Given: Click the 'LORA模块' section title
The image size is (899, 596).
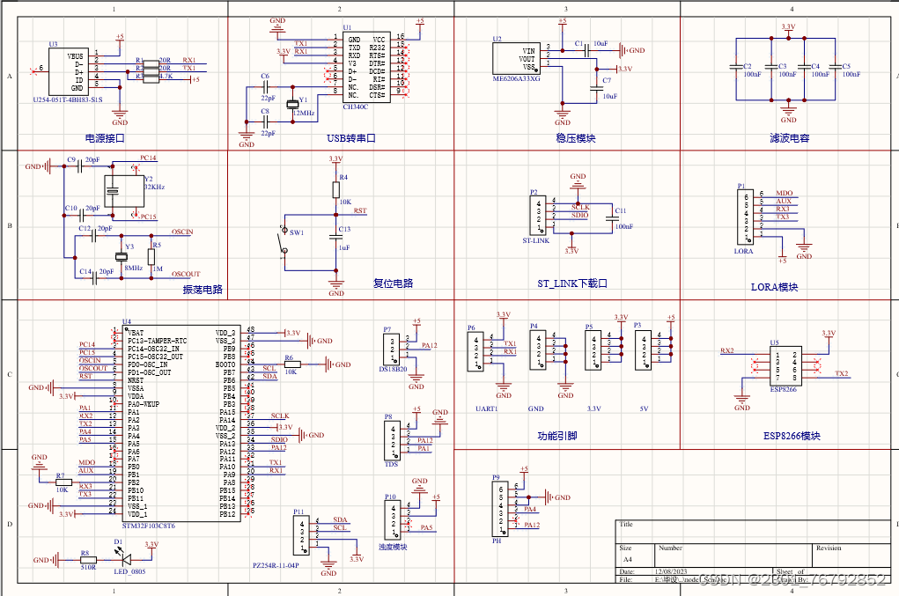Looking at the screenshot, I should click(x=775, y=286).
